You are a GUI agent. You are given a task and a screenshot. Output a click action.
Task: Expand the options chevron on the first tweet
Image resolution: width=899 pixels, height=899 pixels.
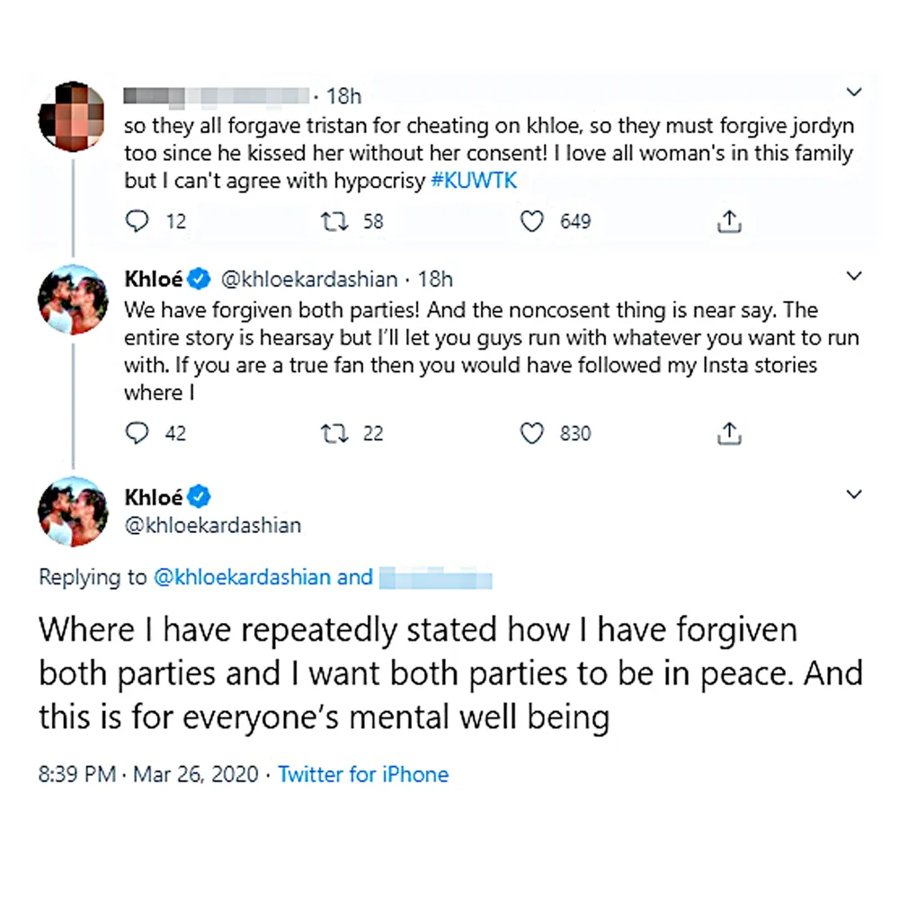pyautogui.click(x=854, y=91)
